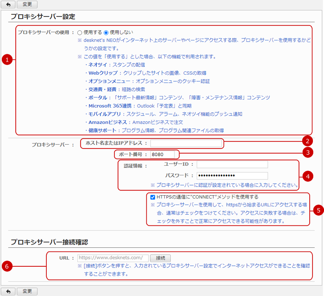Click the 接続 button to test the proxy

point(161,258)
